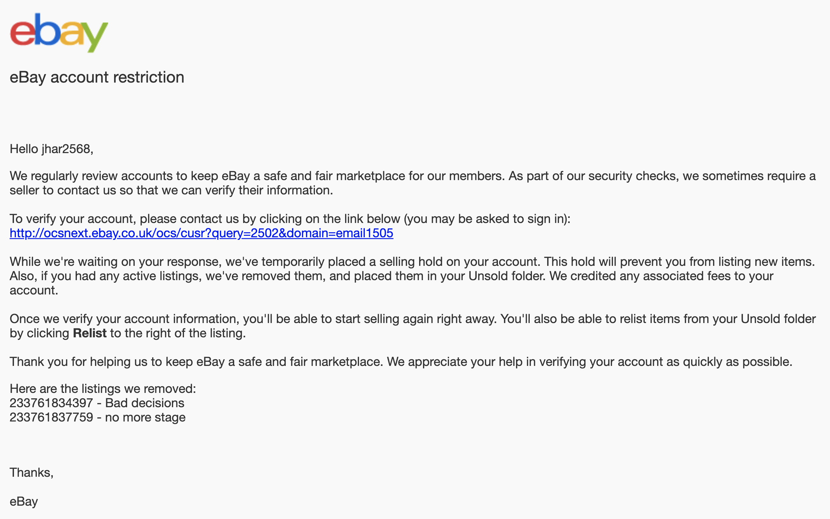
Task: Click the word 'account.' ending the third paragraph
Action: coord(34,290)
